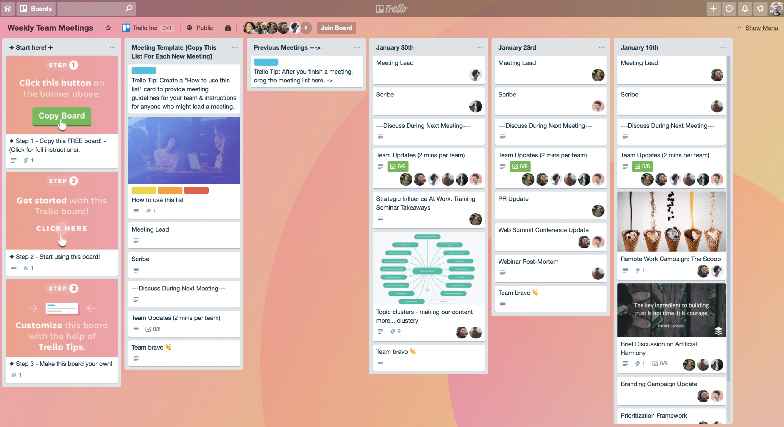
Task: Open the Show Menu sidebar panel
Action: click(761, 28)
